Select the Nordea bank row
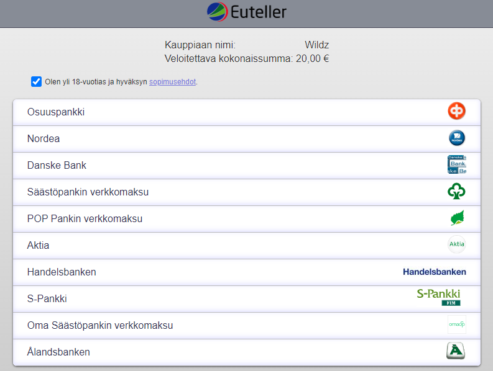 tap(247, 139)
